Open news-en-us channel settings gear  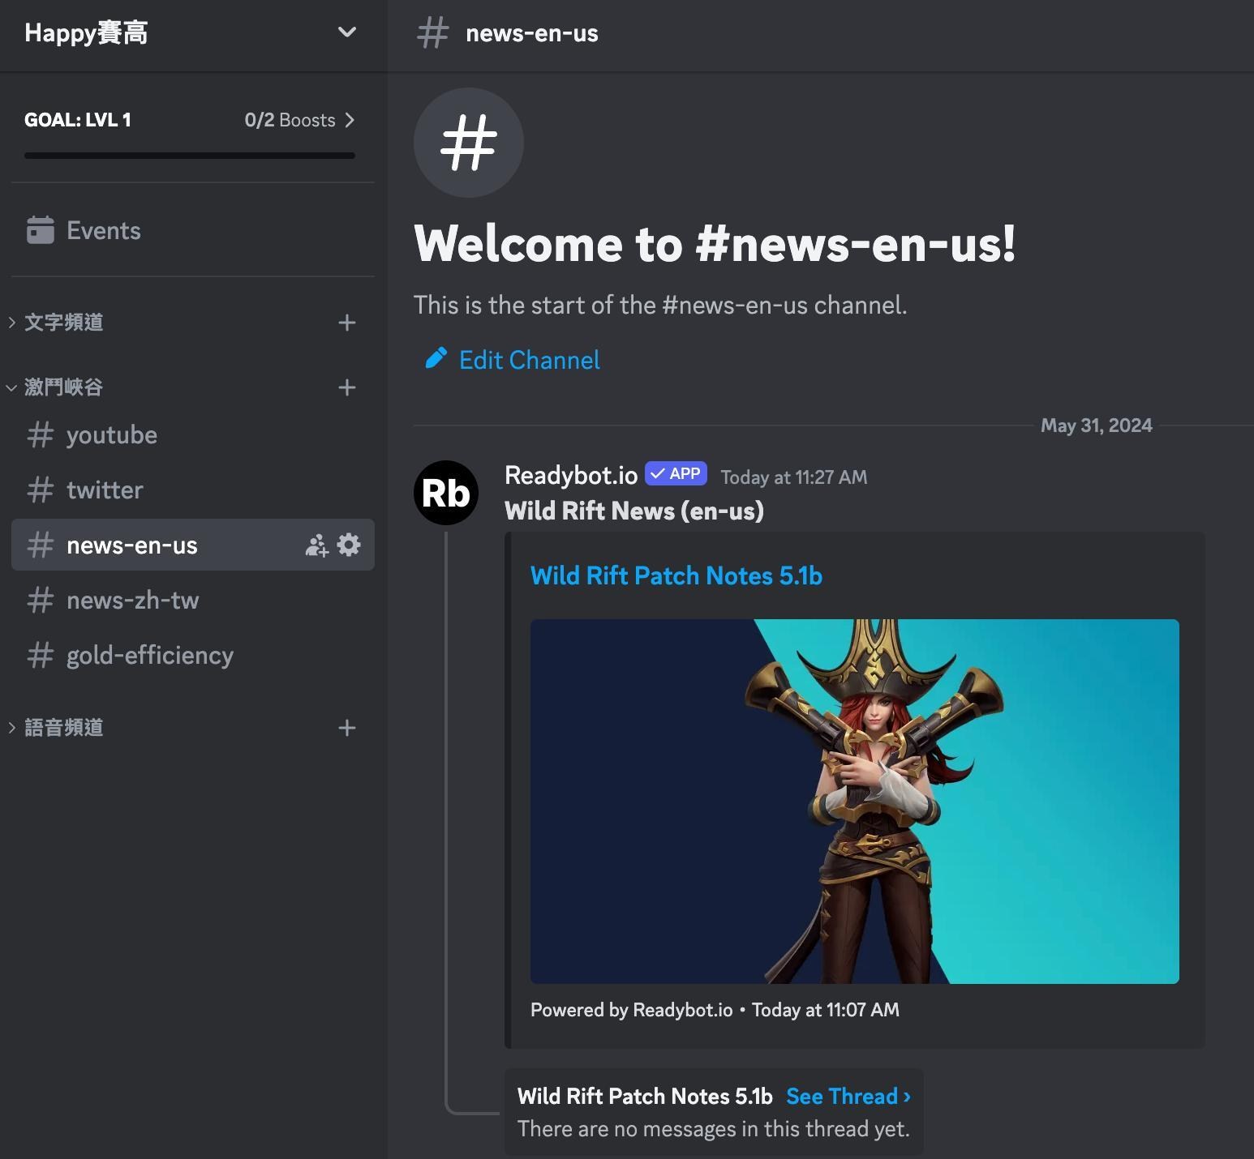(x=348, y=545)
